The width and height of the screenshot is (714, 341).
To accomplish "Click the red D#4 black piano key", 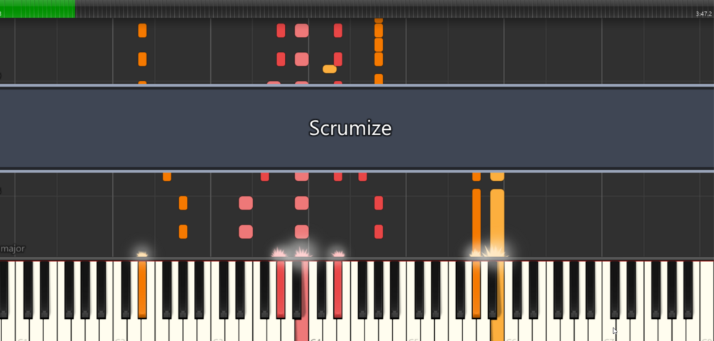I will pyautogui.click(x=337, y=290).
